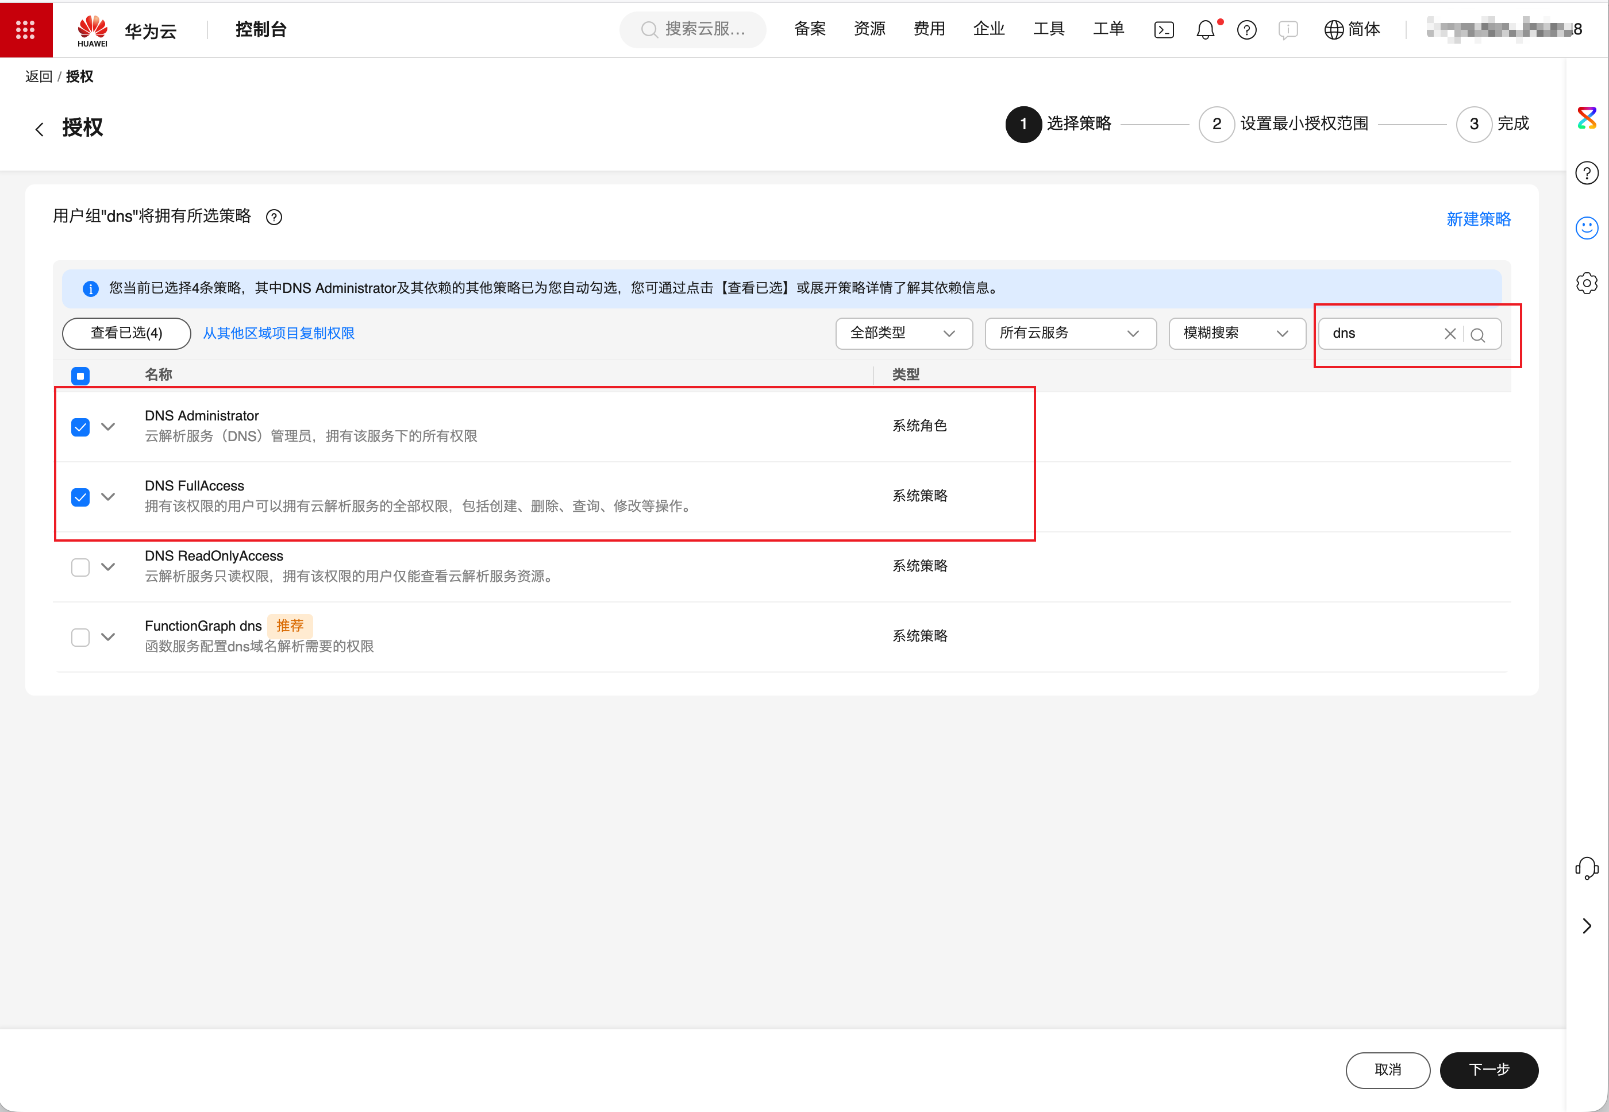
Task: Click the 下一步 button
Action: pyautogui.click(x=1488, y=1069)
